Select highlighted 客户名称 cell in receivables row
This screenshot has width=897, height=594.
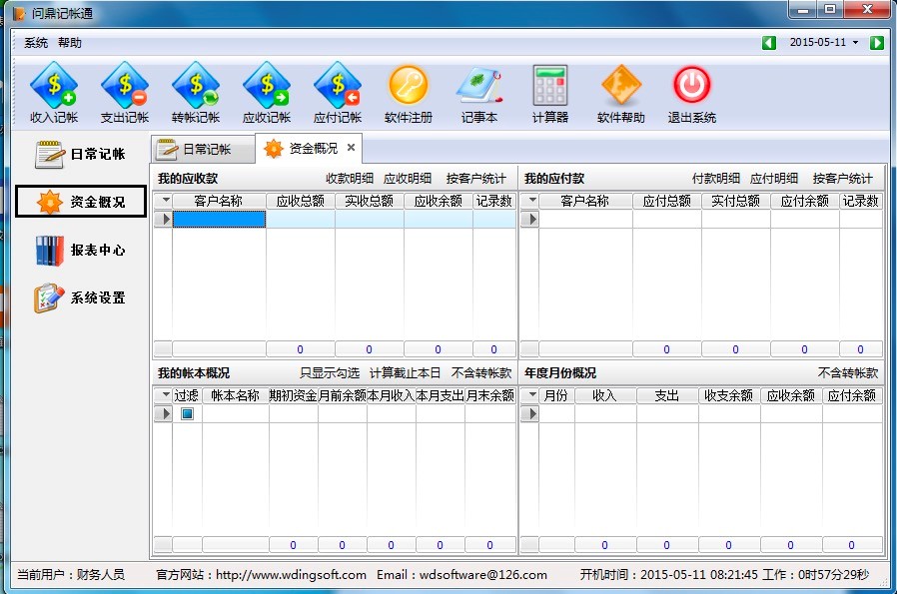click(219, 219)
